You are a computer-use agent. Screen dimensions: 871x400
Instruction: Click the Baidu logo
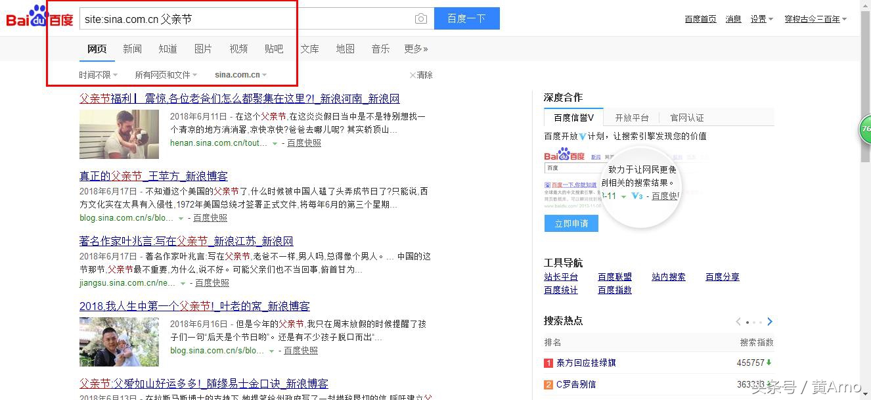pos(39,18)
